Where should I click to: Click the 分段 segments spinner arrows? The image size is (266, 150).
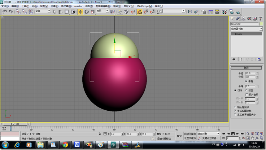tap(257, 77)
